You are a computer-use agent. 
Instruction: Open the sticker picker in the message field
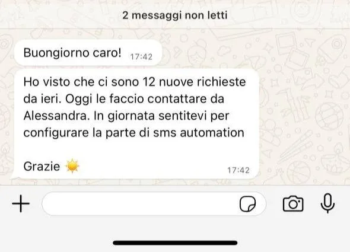[x=247, y=203]
